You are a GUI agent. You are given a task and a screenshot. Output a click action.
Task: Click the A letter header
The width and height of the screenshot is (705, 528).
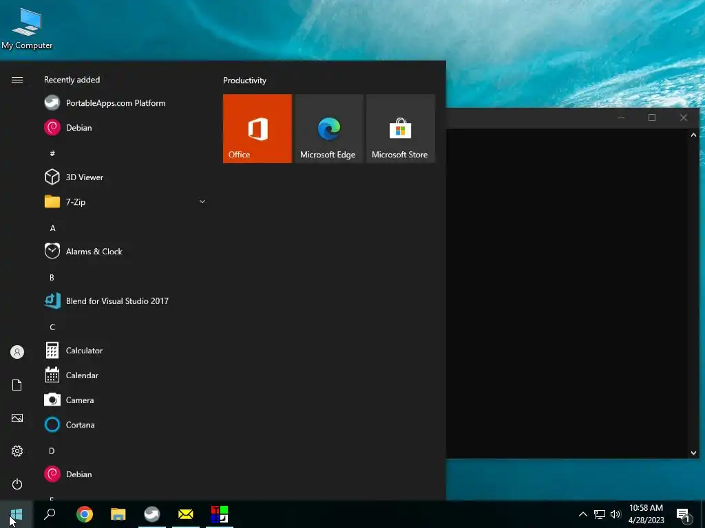click(x=52, y=228)
